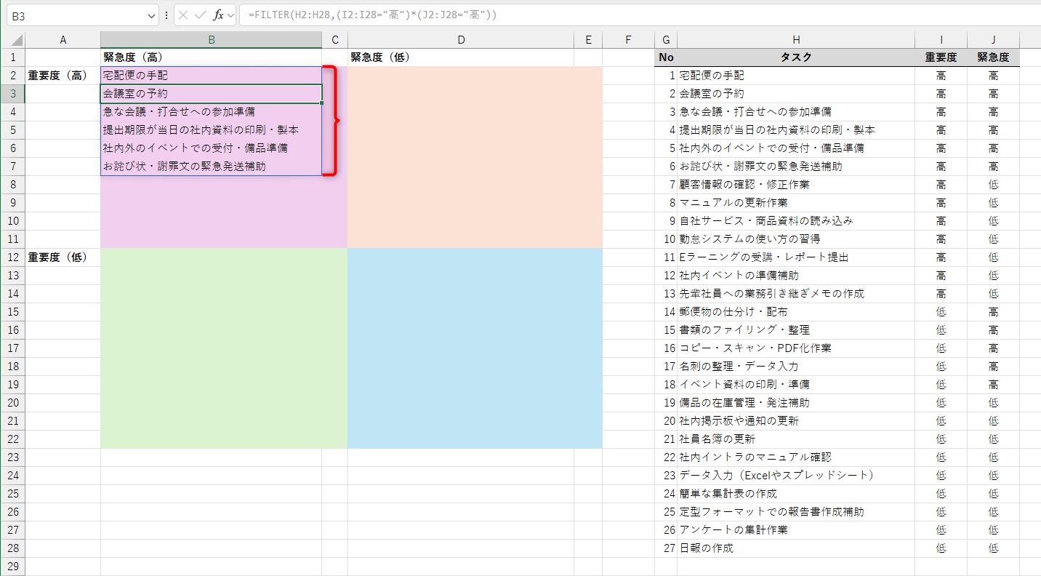The height and width of the screenshot is (576, 1041).
Task: Select column I header
Action: pyautogui.click(x=941, y=40)
